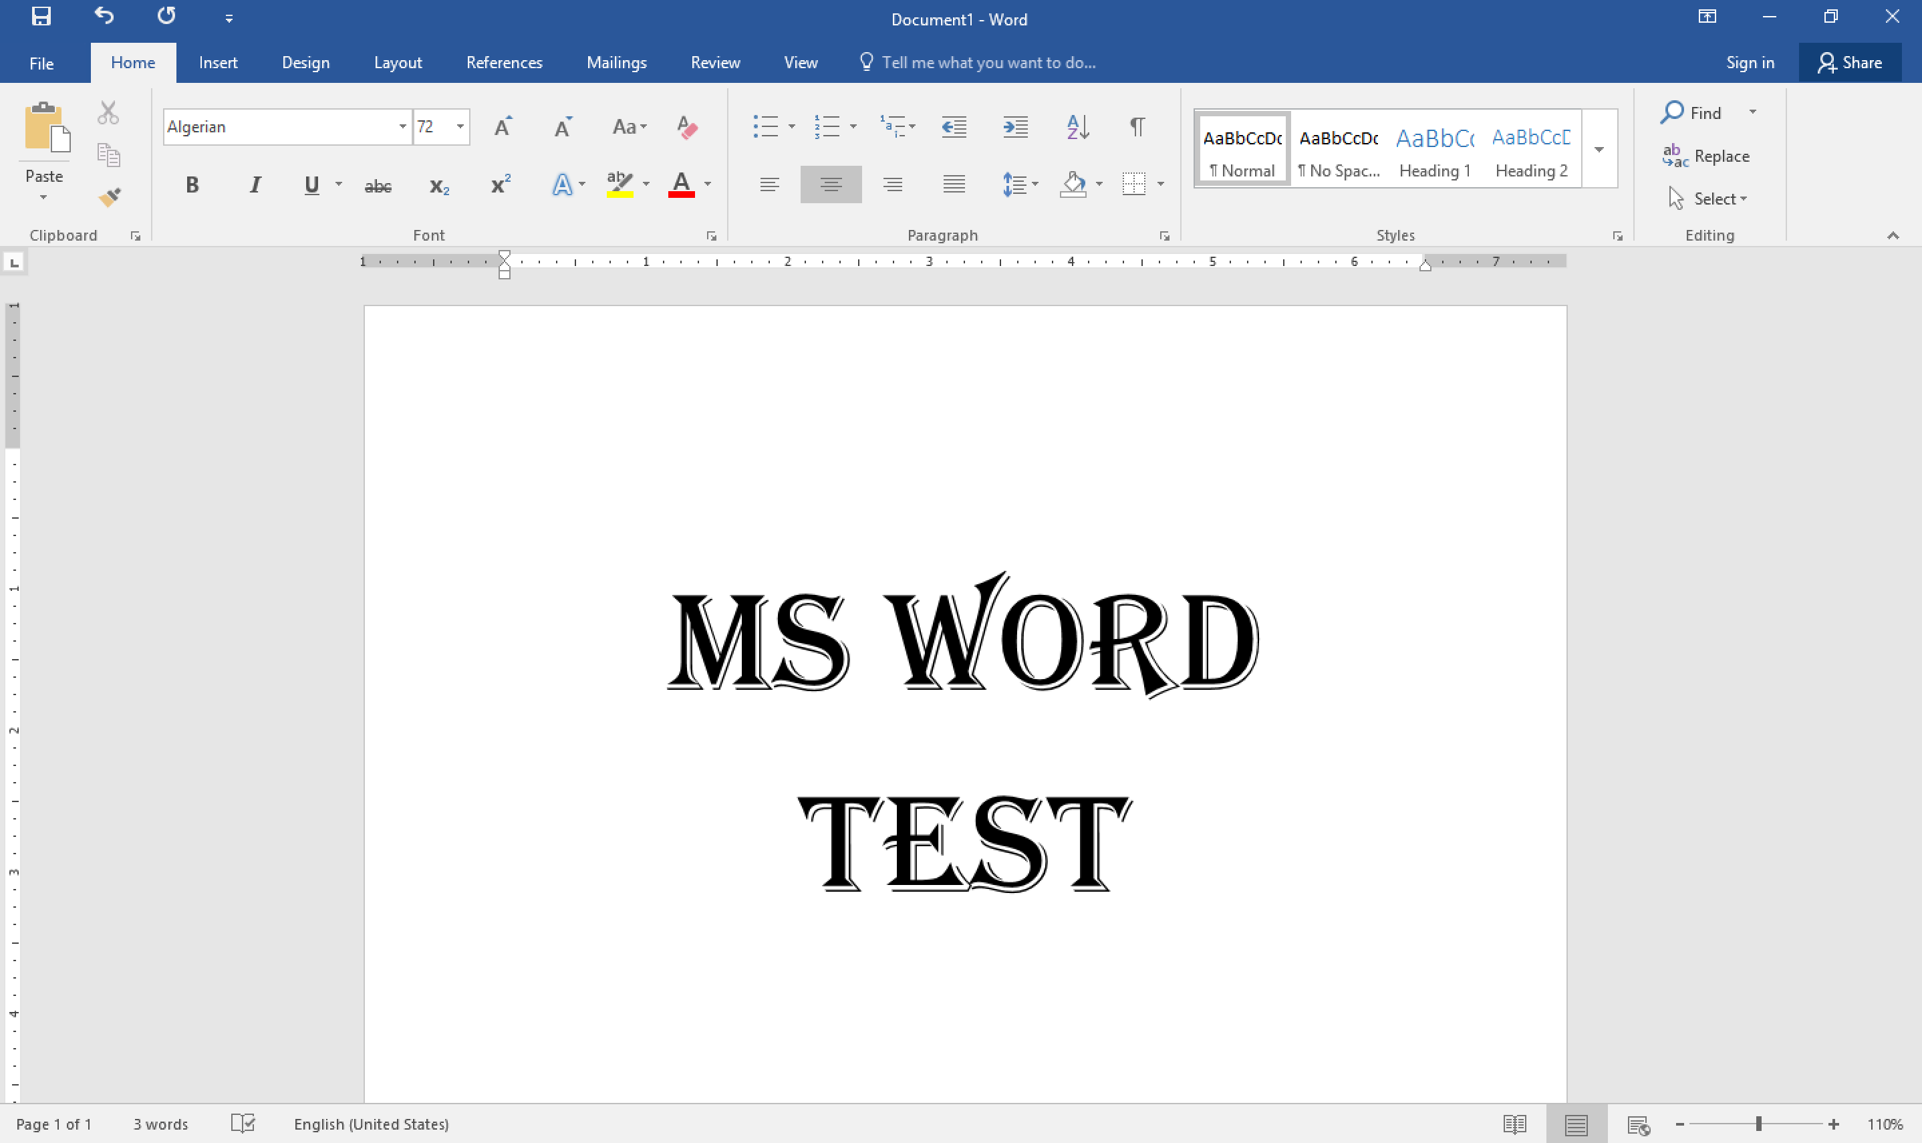The width and height of the screenshot is (1922, 1143).
Task: Clear all formatting with eraser icon
Action: [686, 126]
